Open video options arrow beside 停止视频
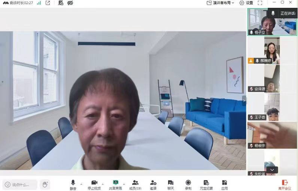 pos(103,184)
